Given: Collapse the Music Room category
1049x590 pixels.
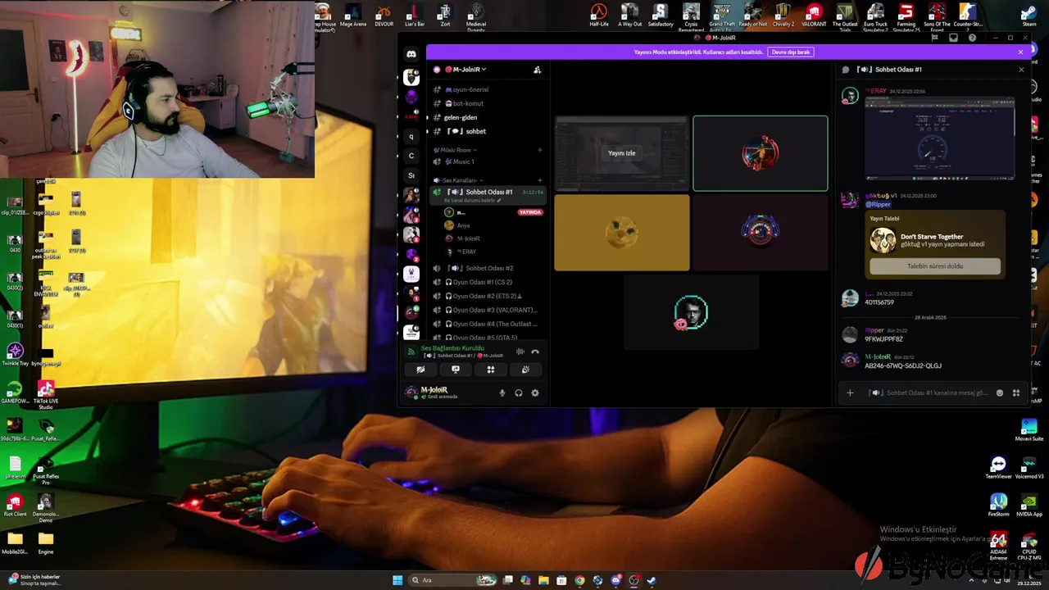Looking at the screenshot, I should click(x=456, y=150).
